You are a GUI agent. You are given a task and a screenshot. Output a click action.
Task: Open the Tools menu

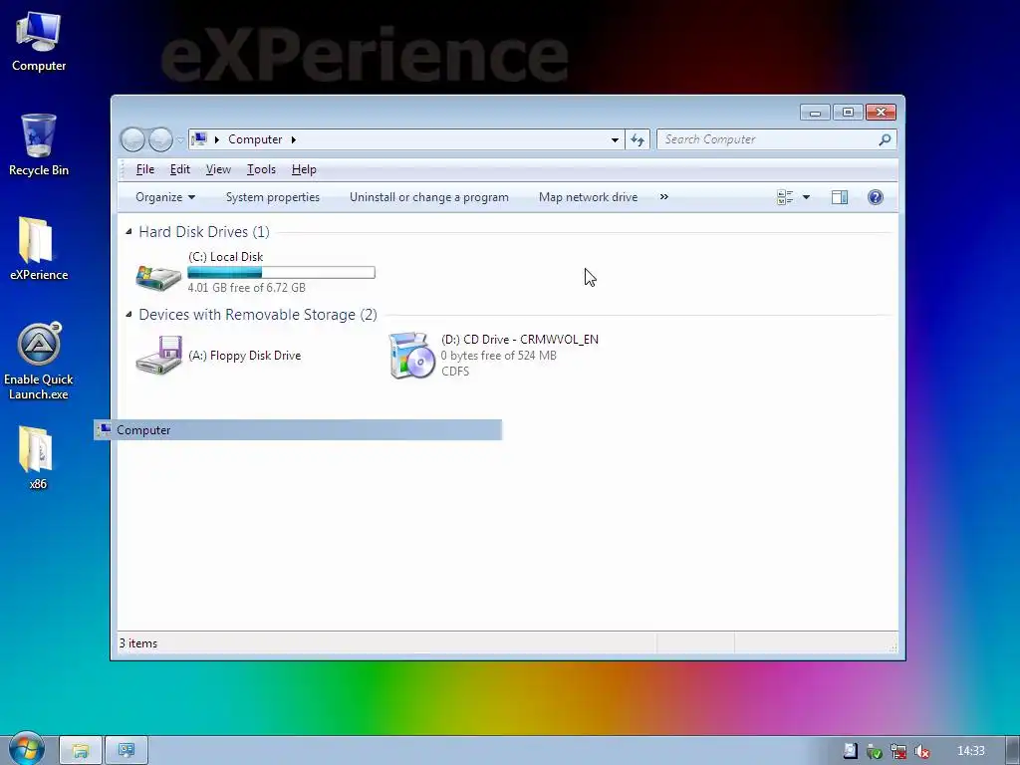coord(262,169)
